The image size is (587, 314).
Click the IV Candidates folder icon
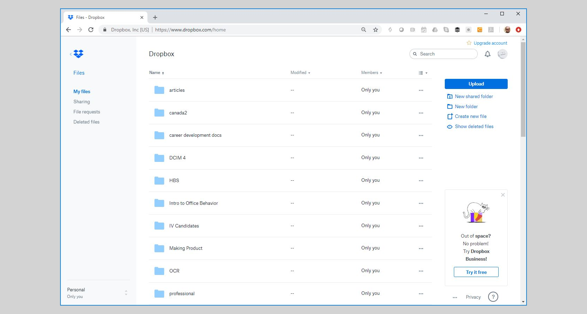click(x=159, y=226)
